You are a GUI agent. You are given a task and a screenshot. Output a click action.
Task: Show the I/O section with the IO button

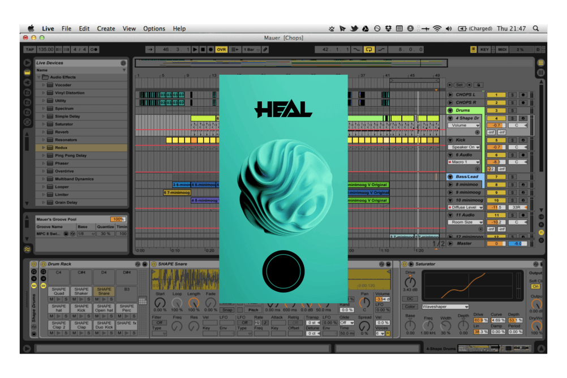(542, 217)
